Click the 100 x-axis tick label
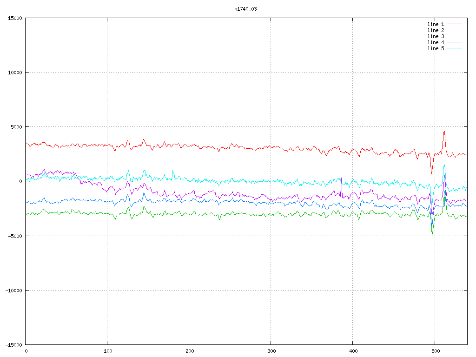 [107, 351]
